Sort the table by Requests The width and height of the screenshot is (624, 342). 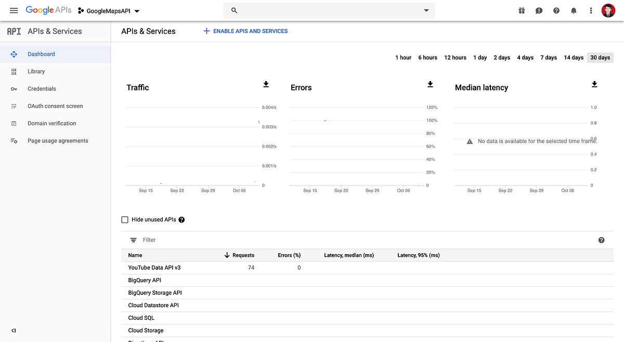click(242, 255)
